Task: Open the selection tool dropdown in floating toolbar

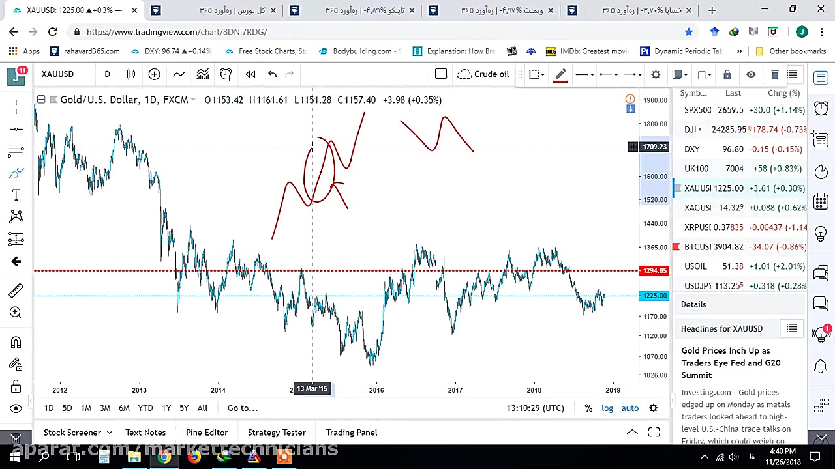Action: pos(537,74)
